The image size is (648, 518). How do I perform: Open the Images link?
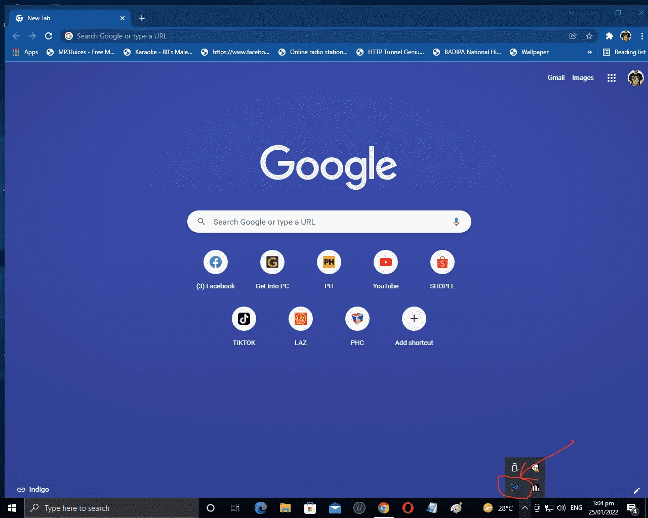click(583, 77)
